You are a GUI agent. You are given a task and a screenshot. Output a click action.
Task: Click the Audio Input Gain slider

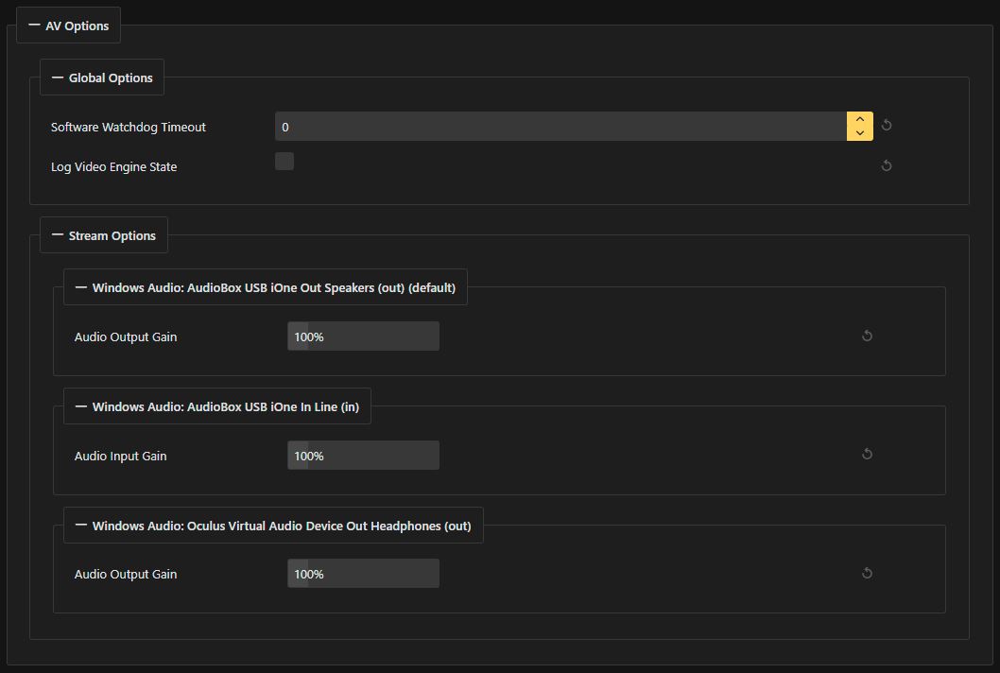363,456
